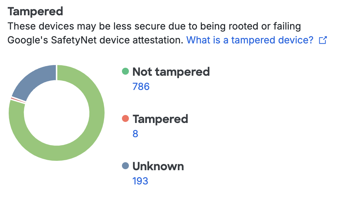Viewport: 337px width, 198px height.
Task: Click the bold "Tampered" section heading
Action: pyautogui.click(x=35, y=11)
